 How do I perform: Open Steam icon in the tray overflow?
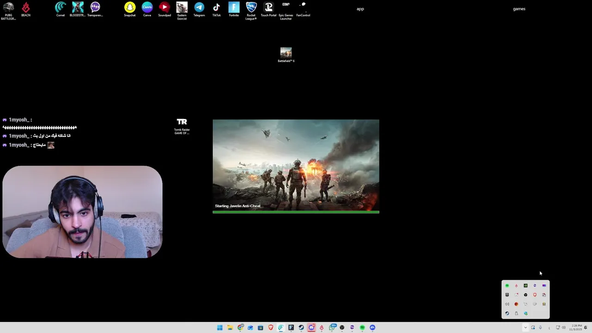click(507, 313)
